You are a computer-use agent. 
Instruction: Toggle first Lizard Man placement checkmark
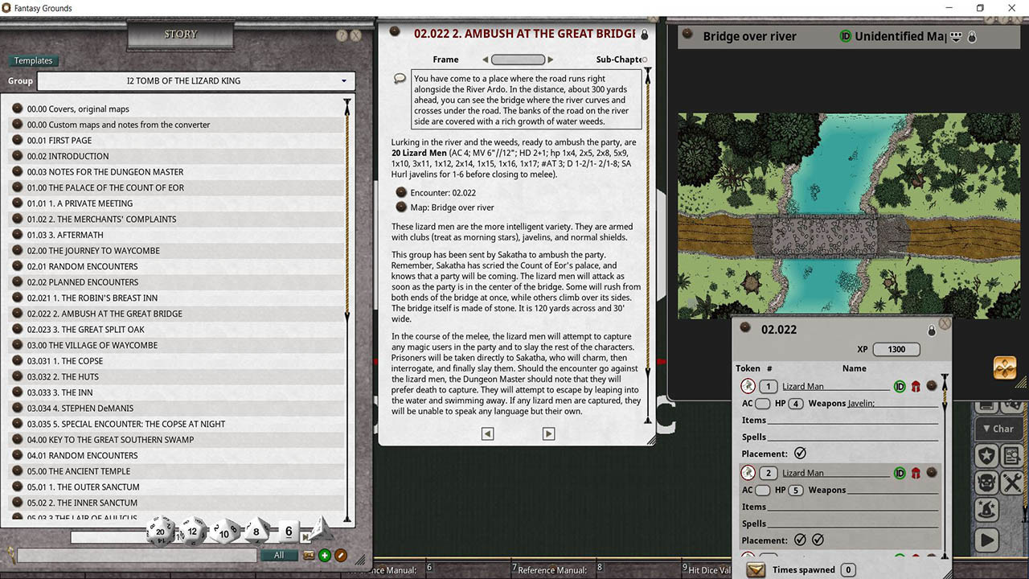pos(800,454)
